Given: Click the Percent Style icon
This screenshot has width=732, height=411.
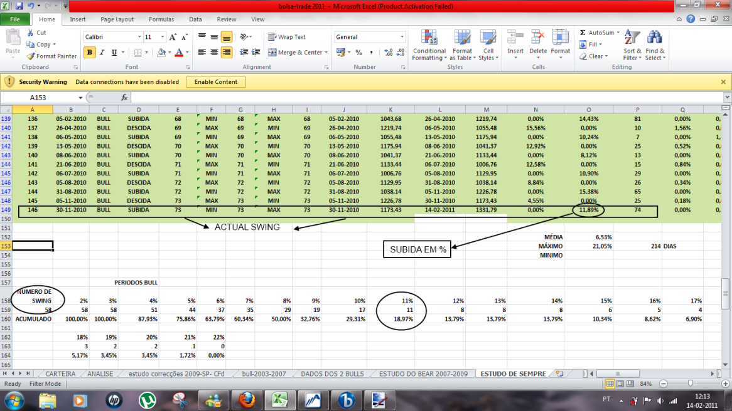Looking at the screenshot, I should pyautogui.click(x=358, y=52).
